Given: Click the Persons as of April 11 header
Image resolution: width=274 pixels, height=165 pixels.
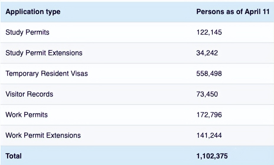Looking at the screenshot, I should tap(233, 12).
